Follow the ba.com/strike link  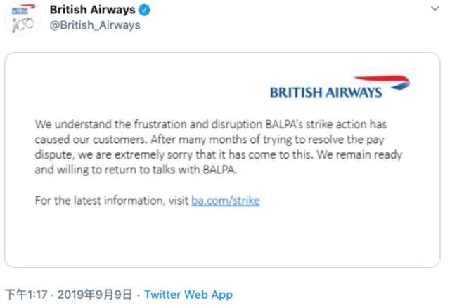225,201
